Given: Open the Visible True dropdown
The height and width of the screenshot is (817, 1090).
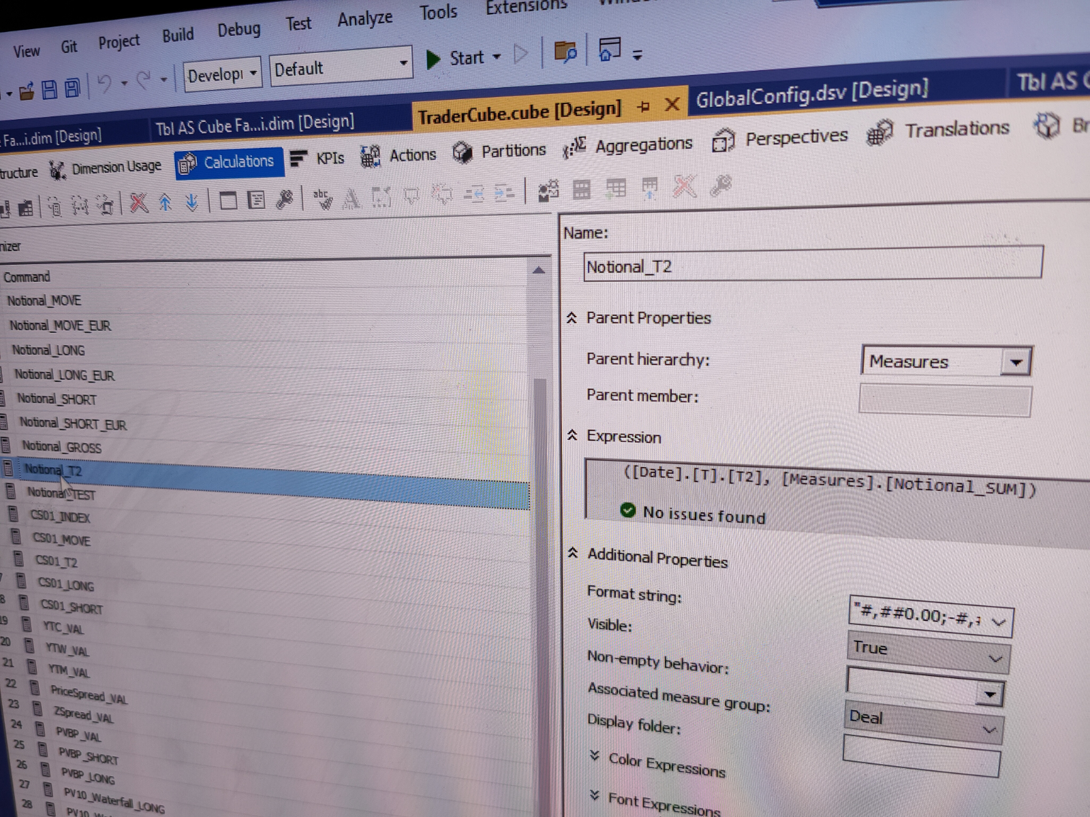Looking at the screenshot, I should [995, 658].
